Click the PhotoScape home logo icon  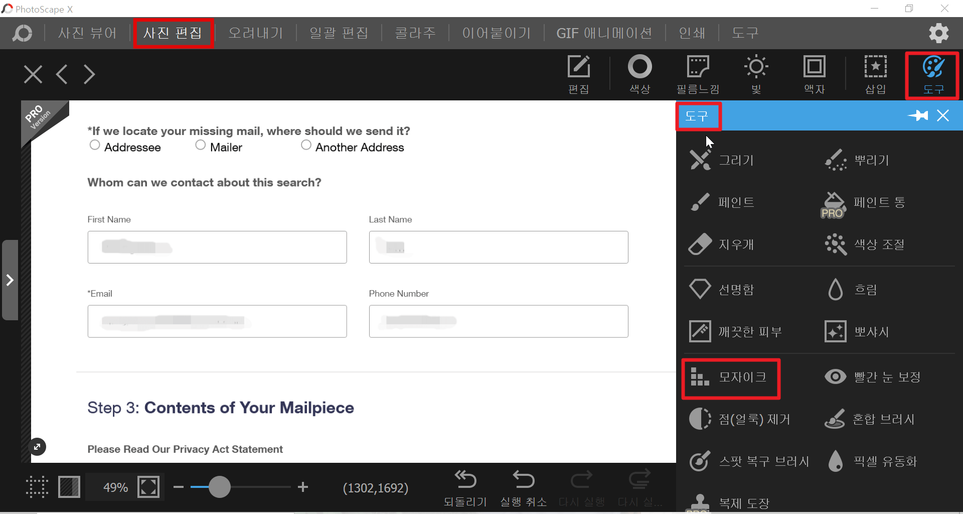pyautogui.click(x=22, y=33)
